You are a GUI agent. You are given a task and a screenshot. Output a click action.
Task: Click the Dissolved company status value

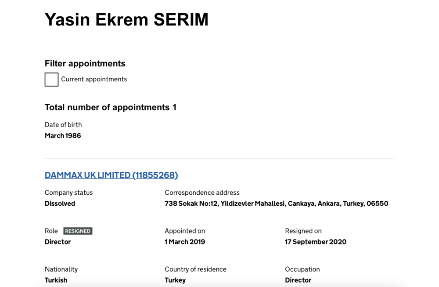click(x=60, y=203)
